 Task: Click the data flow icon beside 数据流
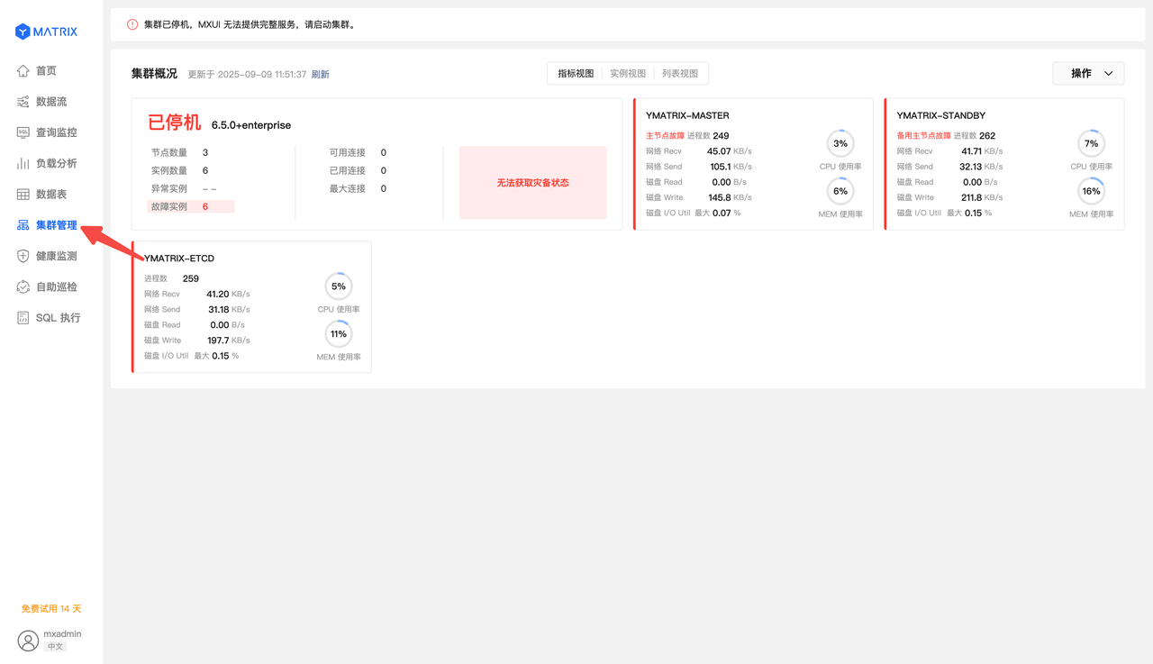23,102
